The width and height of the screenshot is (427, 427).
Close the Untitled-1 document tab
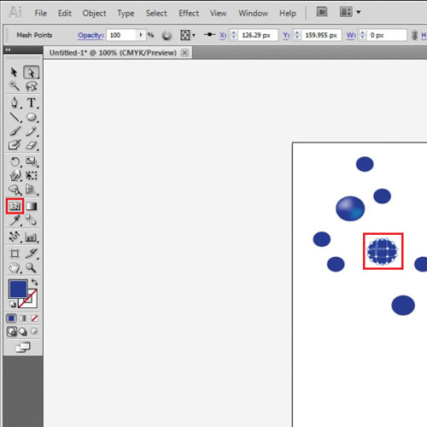(x=184, y=53)
